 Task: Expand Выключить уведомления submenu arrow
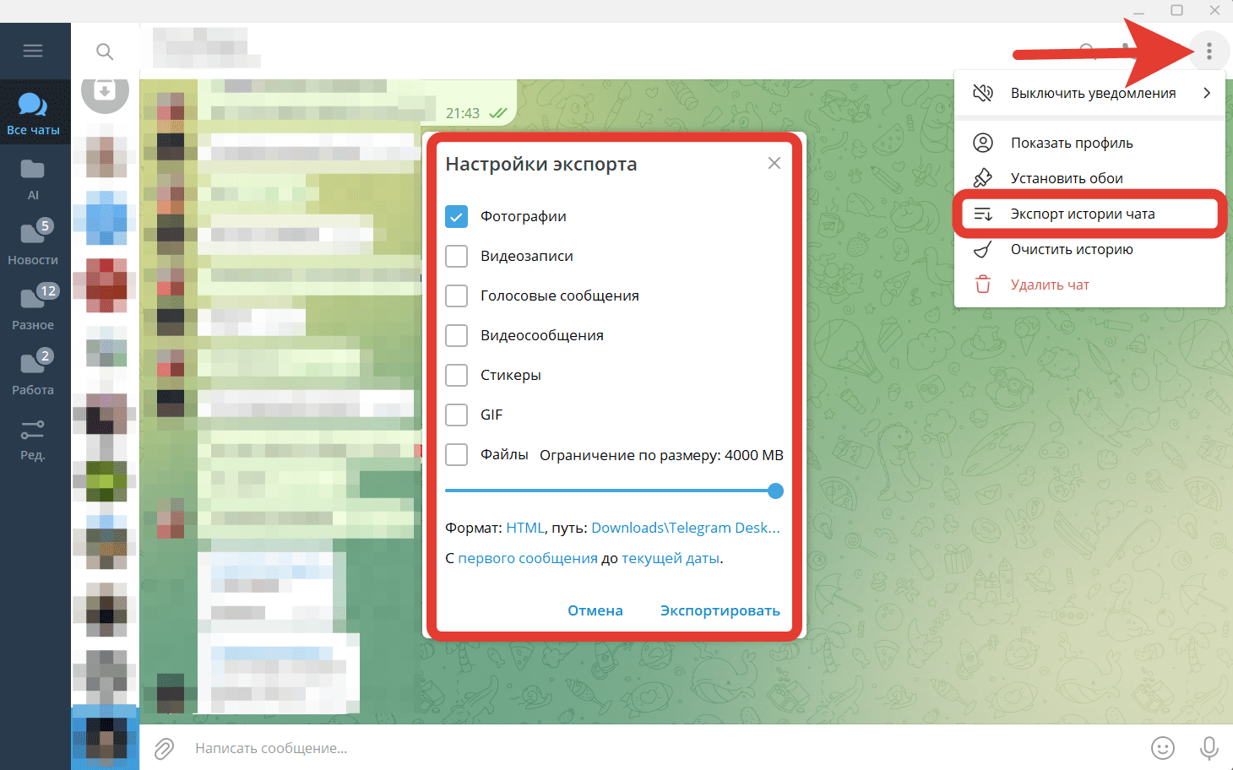click(x=1207, y=93)
